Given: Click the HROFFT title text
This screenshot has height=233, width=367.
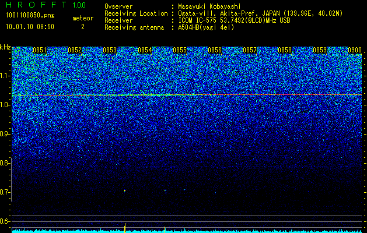Looking at the screenshot, I should coord(37,5).
